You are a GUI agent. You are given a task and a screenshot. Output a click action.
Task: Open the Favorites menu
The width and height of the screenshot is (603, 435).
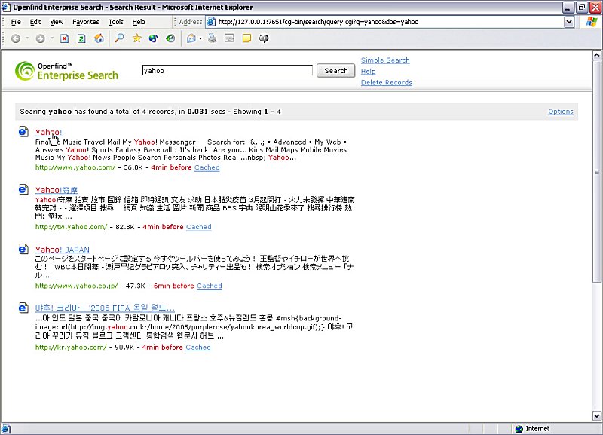86,22
